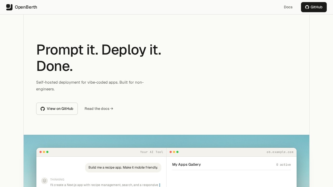The height and width of the screenshot is (187, 333).
Task: Click the GitHub button in the header
Action: pyautogui.click(x=314, y=7)
